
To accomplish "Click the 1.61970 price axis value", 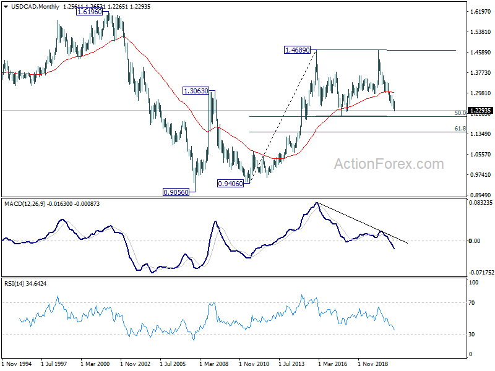I will [481, 12].
